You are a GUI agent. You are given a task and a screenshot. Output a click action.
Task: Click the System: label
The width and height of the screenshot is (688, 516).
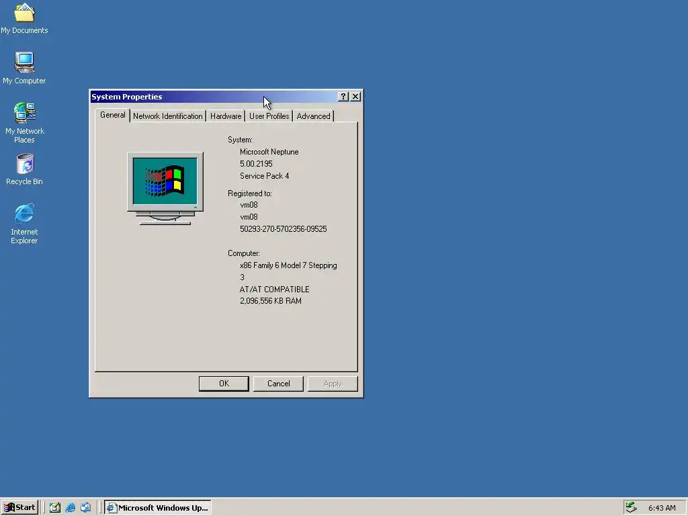coord(240,140)
